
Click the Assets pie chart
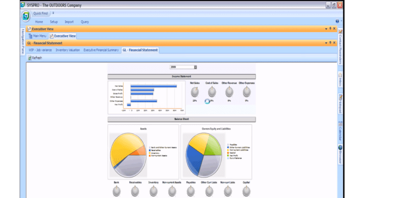(x=128, y=155)
